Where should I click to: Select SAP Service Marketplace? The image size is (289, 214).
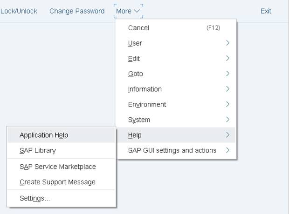click(x=58, y=167)
